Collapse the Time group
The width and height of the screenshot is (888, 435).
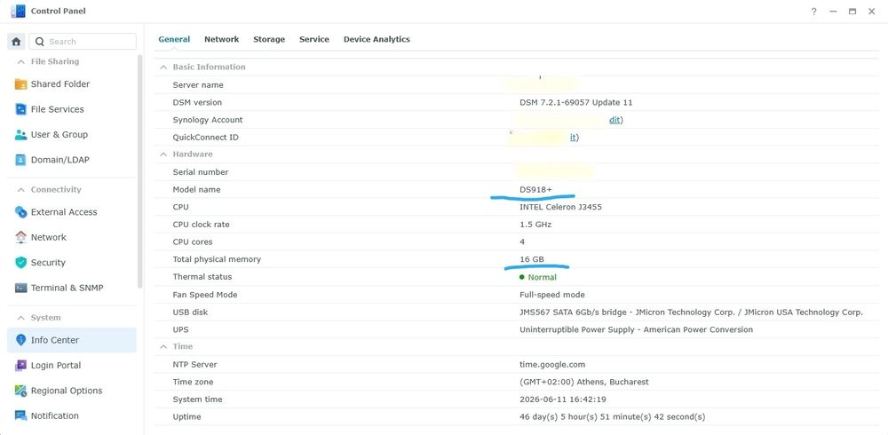coord(163,346)
